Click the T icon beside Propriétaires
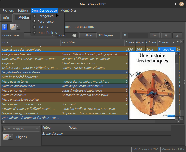 point(34,33)
